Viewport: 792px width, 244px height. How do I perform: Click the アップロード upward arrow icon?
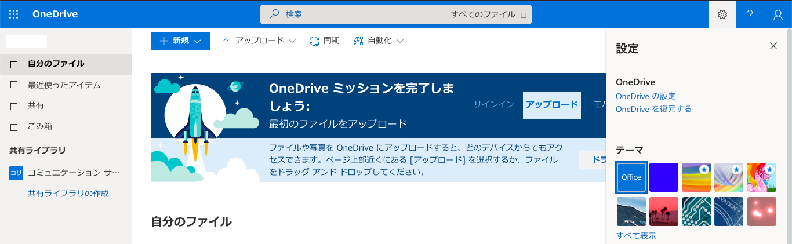coord(226,41)
